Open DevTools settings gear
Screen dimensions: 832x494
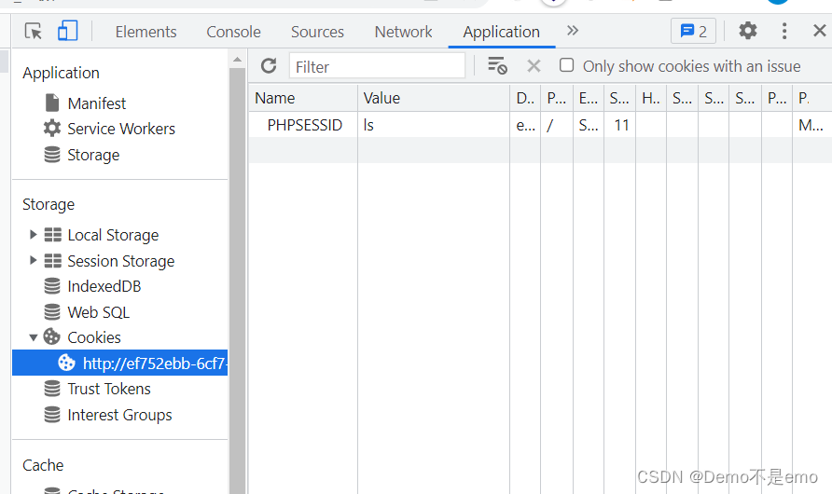click(x=748, y=31)
